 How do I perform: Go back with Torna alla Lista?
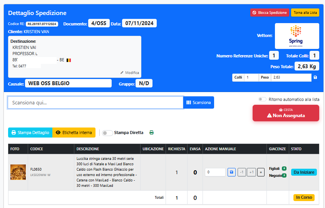[305, 13]
